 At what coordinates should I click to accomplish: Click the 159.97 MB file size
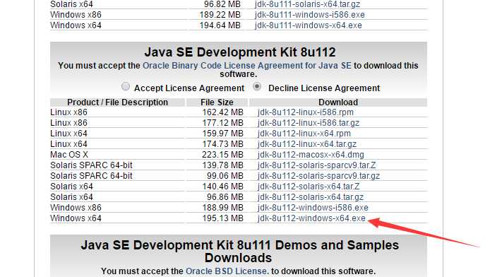[223, 134]
